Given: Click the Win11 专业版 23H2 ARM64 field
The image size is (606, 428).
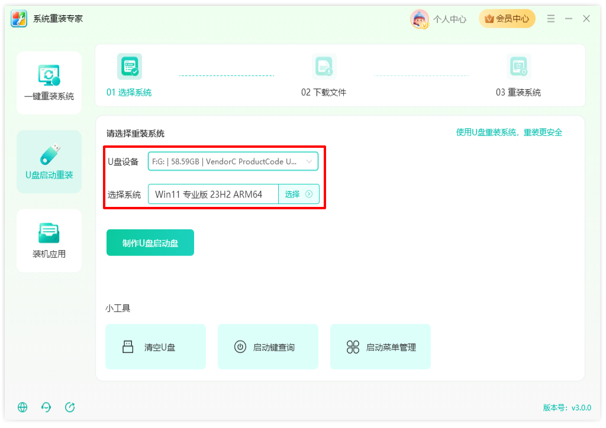Looking at the screenshot, I should click(213, 194).
